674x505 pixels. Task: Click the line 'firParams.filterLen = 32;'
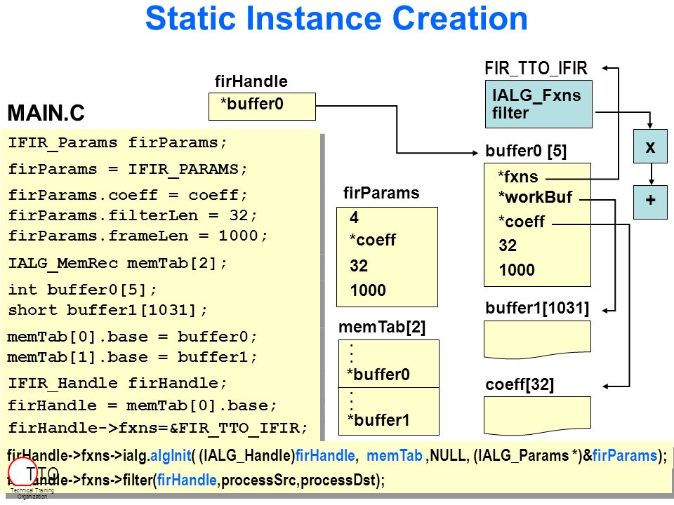click(x=133, y=215)
